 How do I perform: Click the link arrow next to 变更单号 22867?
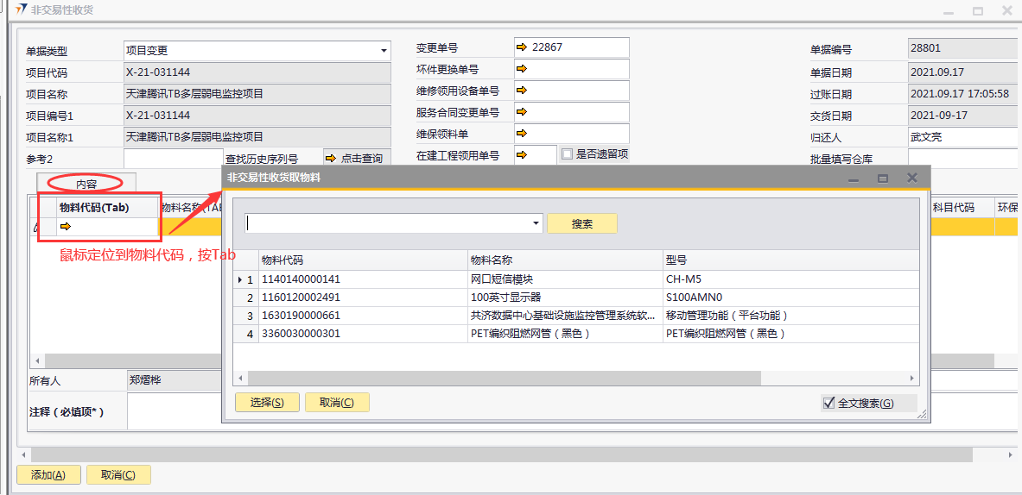(521, 47)
